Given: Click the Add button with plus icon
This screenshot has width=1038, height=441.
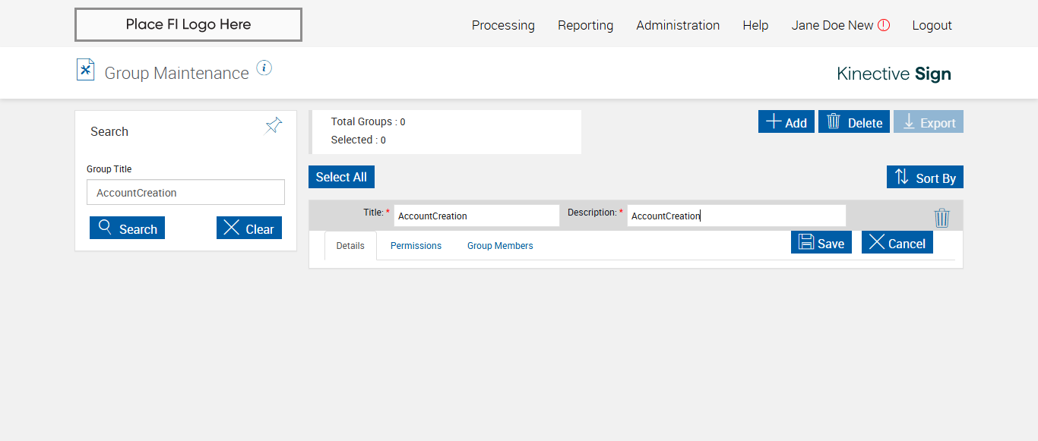Looking at the screenshot, I should pyautogui.click(x=786, y=122).
